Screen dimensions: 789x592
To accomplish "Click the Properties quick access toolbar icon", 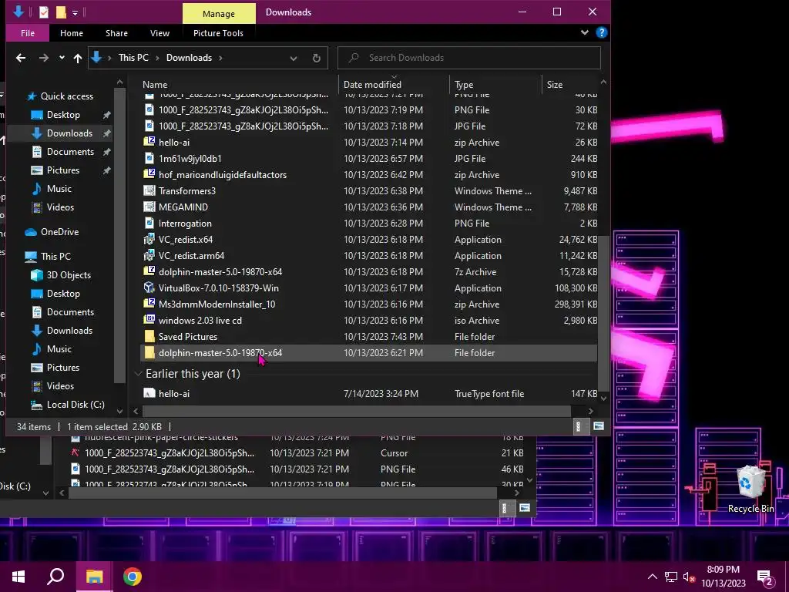I will (44, 12).
